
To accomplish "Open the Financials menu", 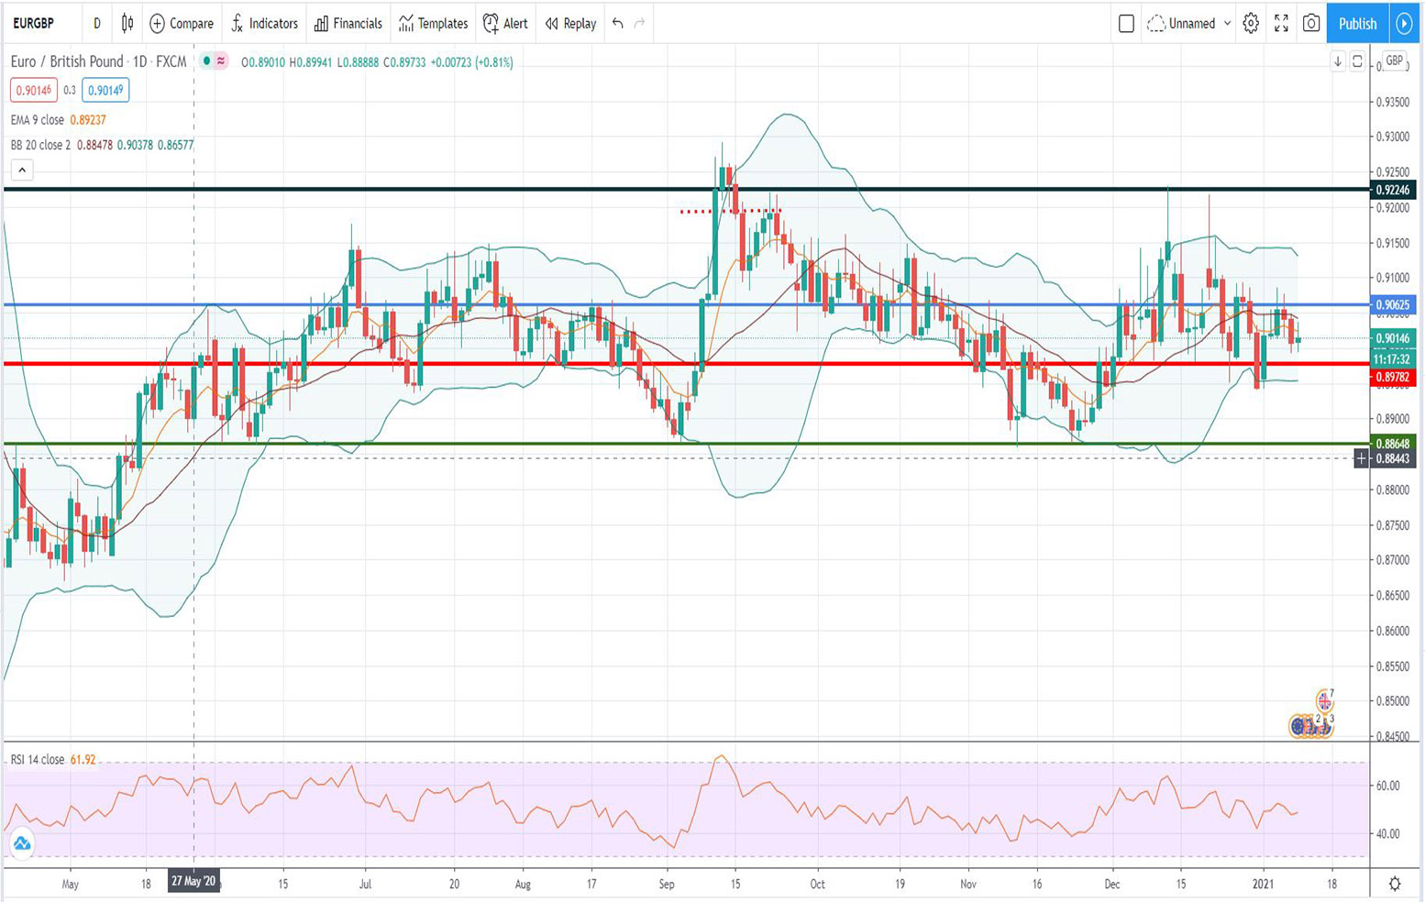I will (348, 23).
